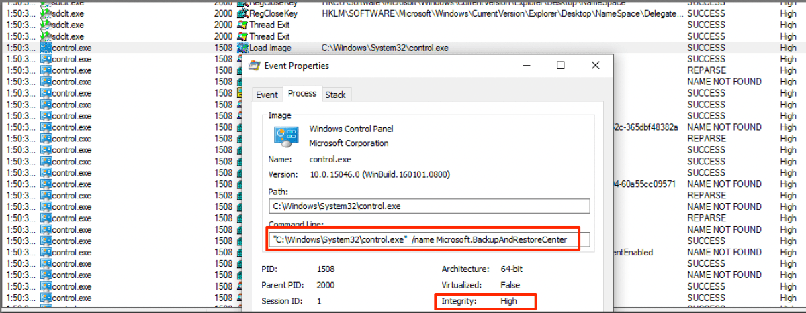806x313 pixels.
Task: Maximize the Event Properties window
Action: coord(560,66)
